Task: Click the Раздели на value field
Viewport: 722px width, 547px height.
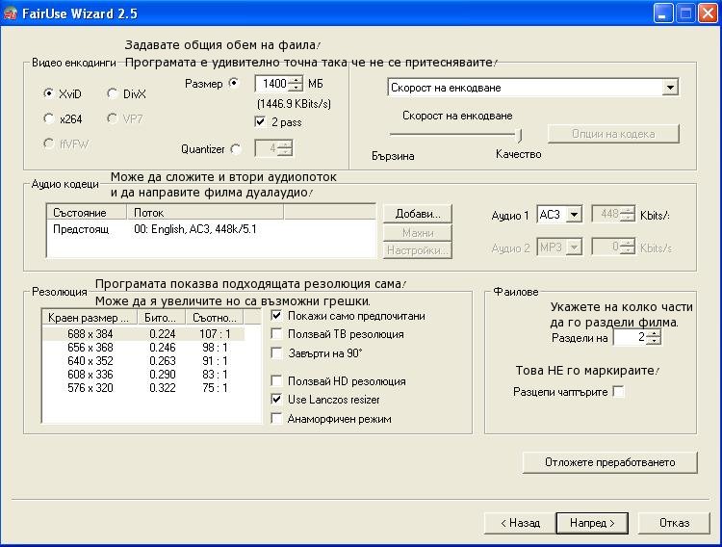Action: pos(630,337)
